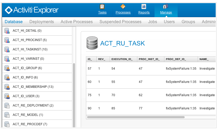Switch to the Jobs tab
217x132 pixels.
coord(152,22)
